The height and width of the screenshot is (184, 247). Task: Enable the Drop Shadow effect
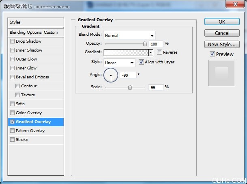coord(12,41)
